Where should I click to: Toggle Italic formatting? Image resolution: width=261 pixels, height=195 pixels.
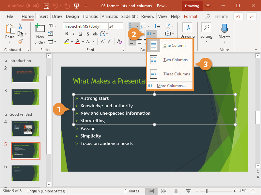pos(74,34)
